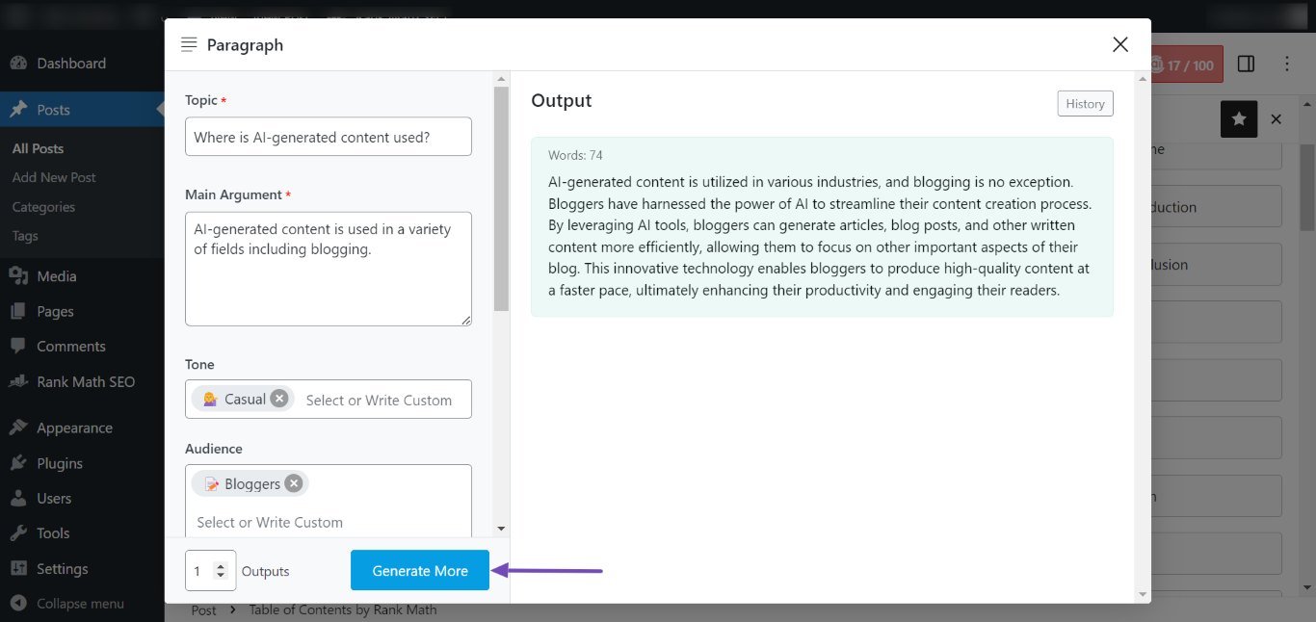1316x622 pixels.
Task: Close the Paragraph modal with X
Action: 1119,44
